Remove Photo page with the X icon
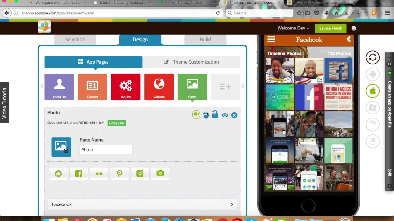Image resolution: width=394 pixels, height=221 pixels. tap(234, 115)
